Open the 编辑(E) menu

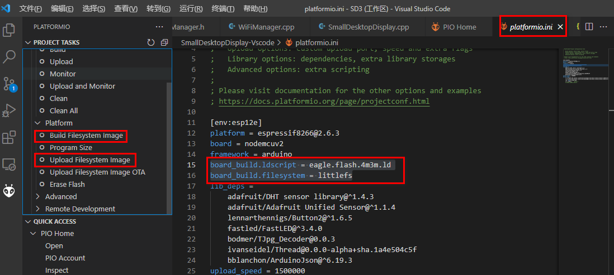pyautogui.click(x=62, y=8)
